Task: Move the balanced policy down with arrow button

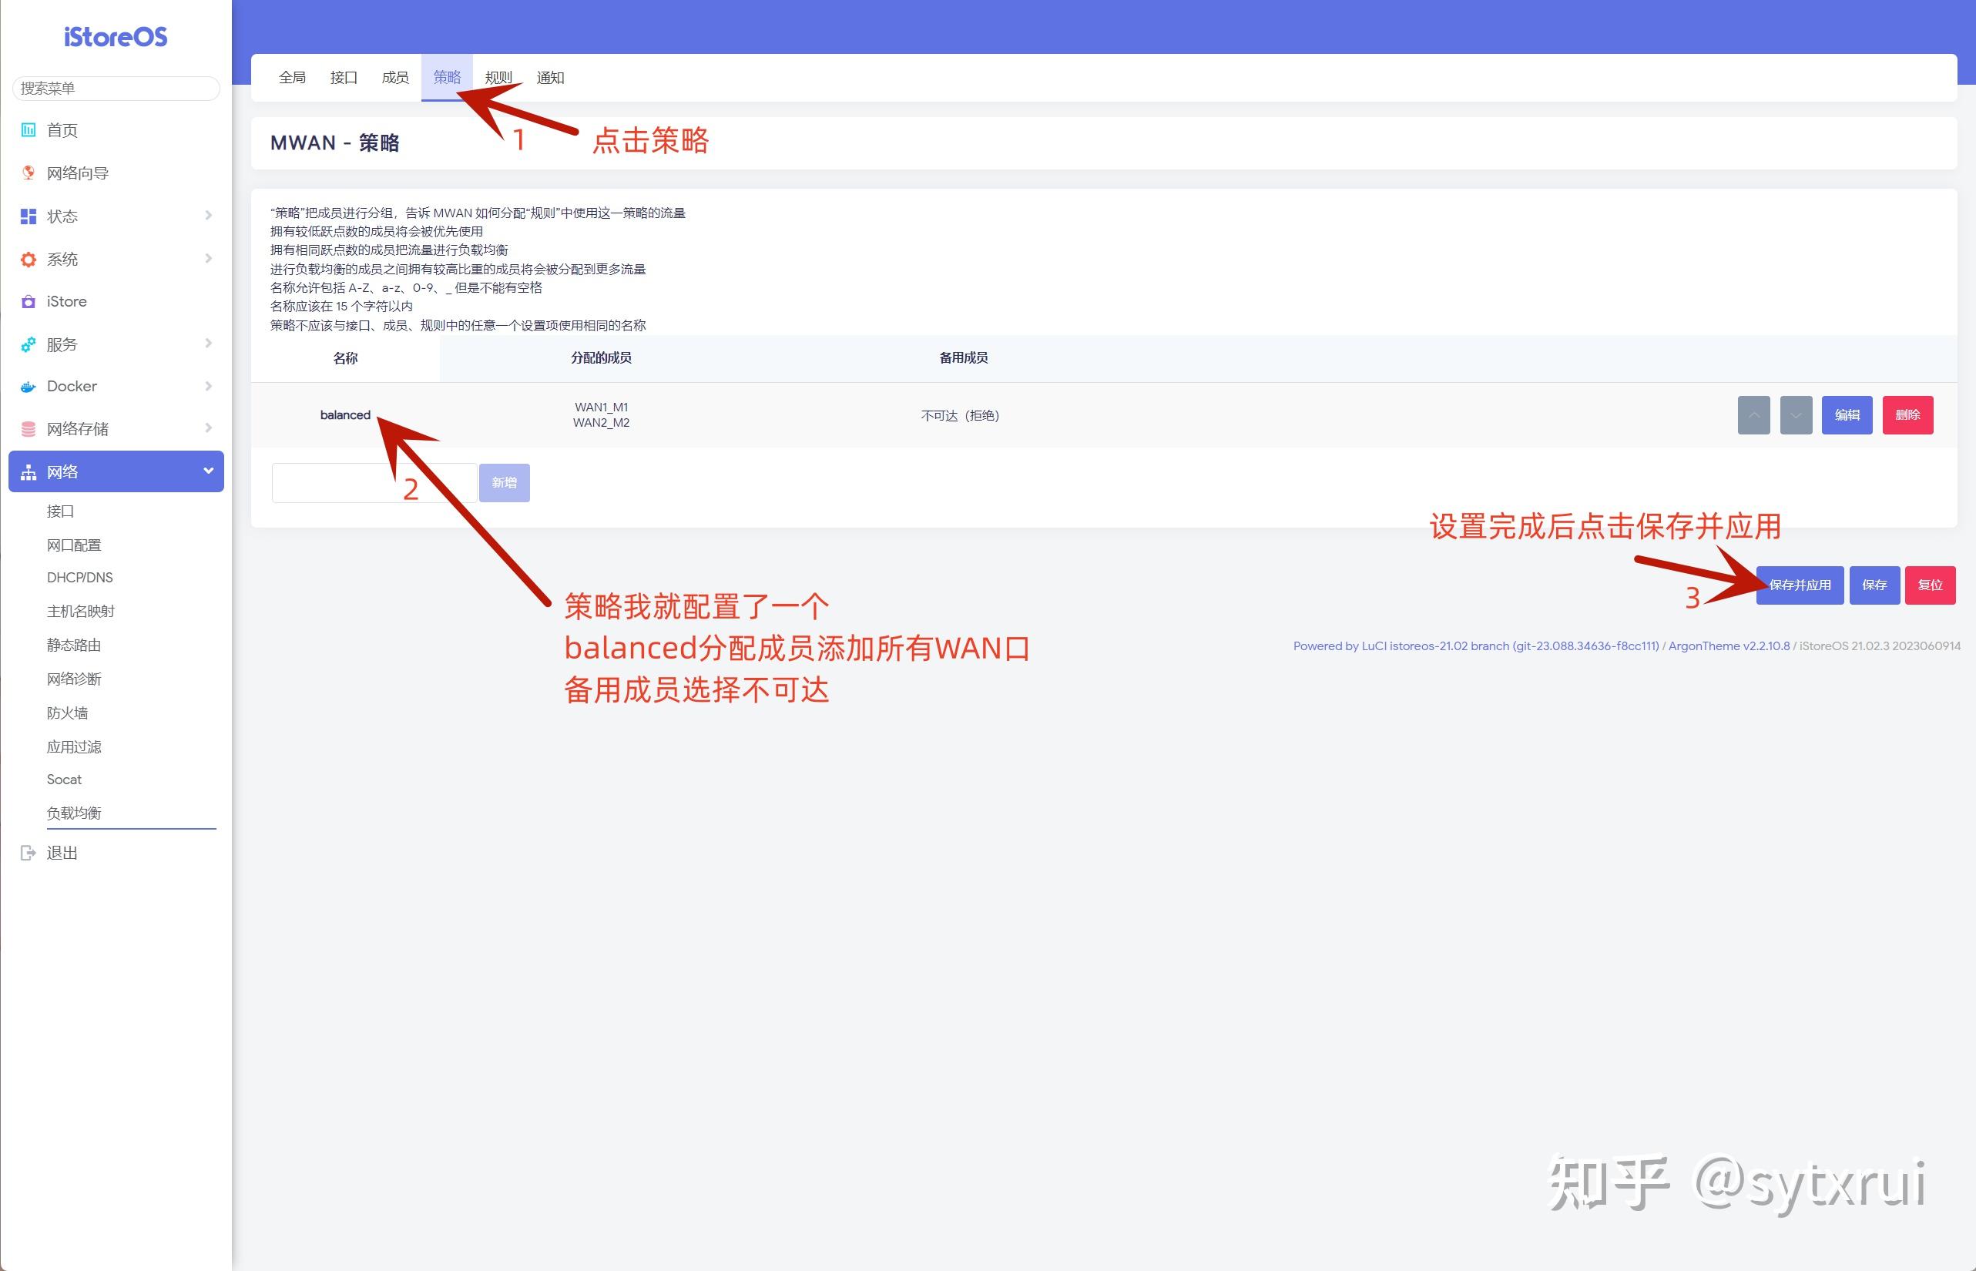Action: (1795, 415)
